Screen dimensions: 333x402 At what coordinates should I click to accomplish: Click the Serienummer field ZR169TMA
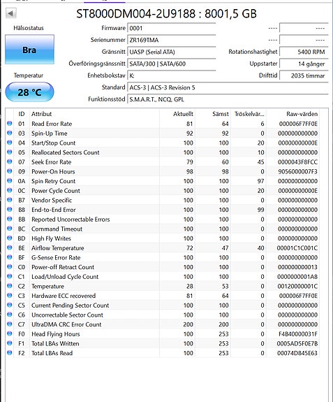point(172,40)
